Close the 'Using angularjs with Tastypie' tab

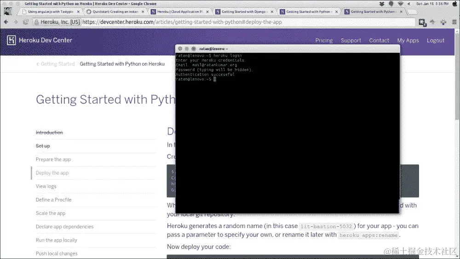[78, 12]
